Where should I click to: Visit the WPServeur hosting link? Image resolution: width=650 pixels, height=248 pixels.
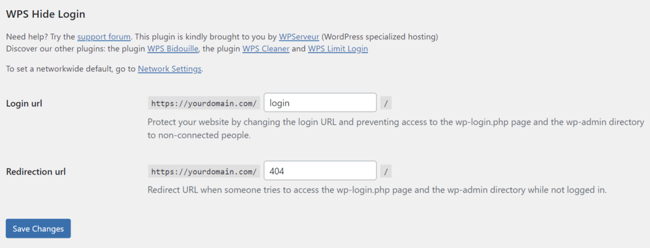coord(299,37)
